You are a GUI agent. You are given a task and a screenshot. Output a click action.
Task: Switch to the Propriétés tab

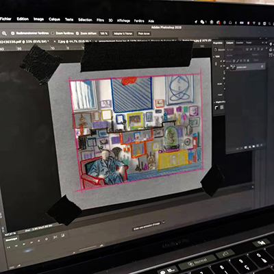tap(218, 43)
